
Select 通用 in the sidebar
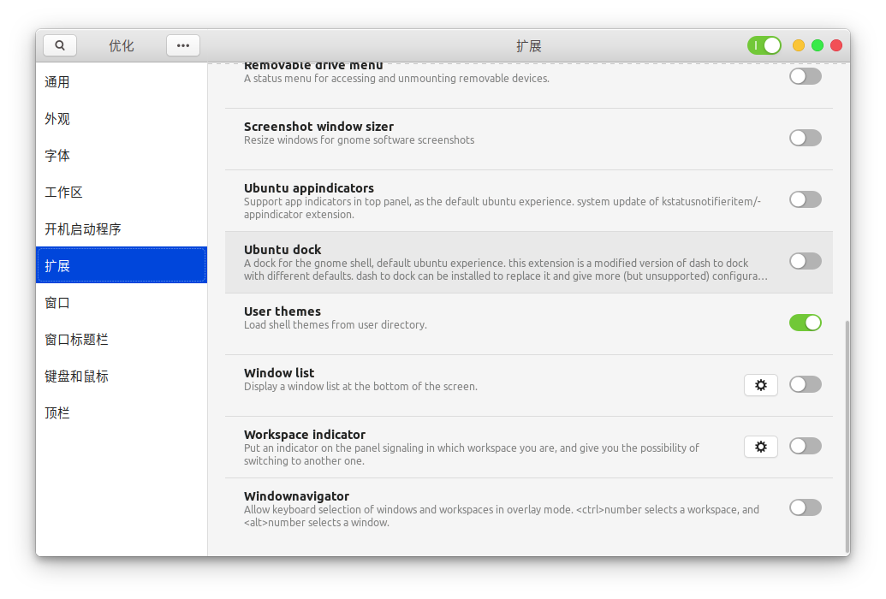coord(122,82)
